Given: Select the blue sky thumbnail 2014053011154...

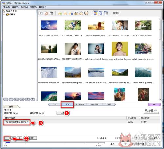Looking at the screenshot, I should 49,25.
